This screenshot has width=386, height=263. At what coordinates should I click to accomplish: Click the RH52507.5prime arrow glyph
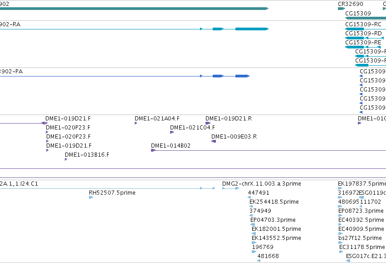(x=91, y=197)
